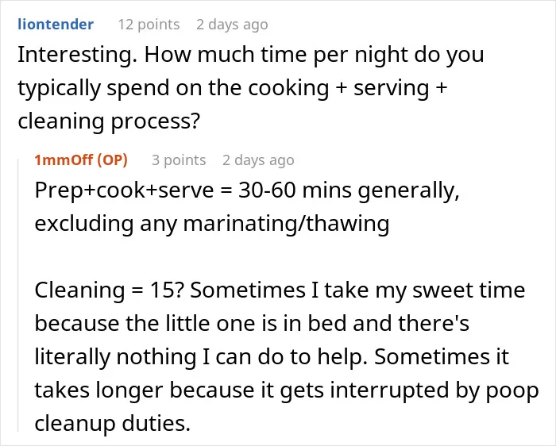This screenshot has width=556, height=446.
Task: Click the 12 points score label
Action: pyautogui.click(x=149, y=25)
